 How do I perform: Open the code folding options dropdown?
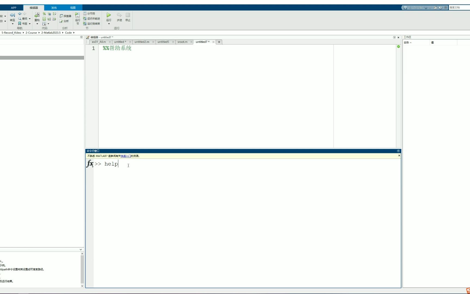click(48, 24)
